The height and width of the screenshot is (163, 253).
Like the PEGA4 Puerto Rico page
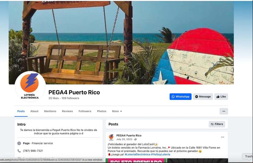coord(221,96)
